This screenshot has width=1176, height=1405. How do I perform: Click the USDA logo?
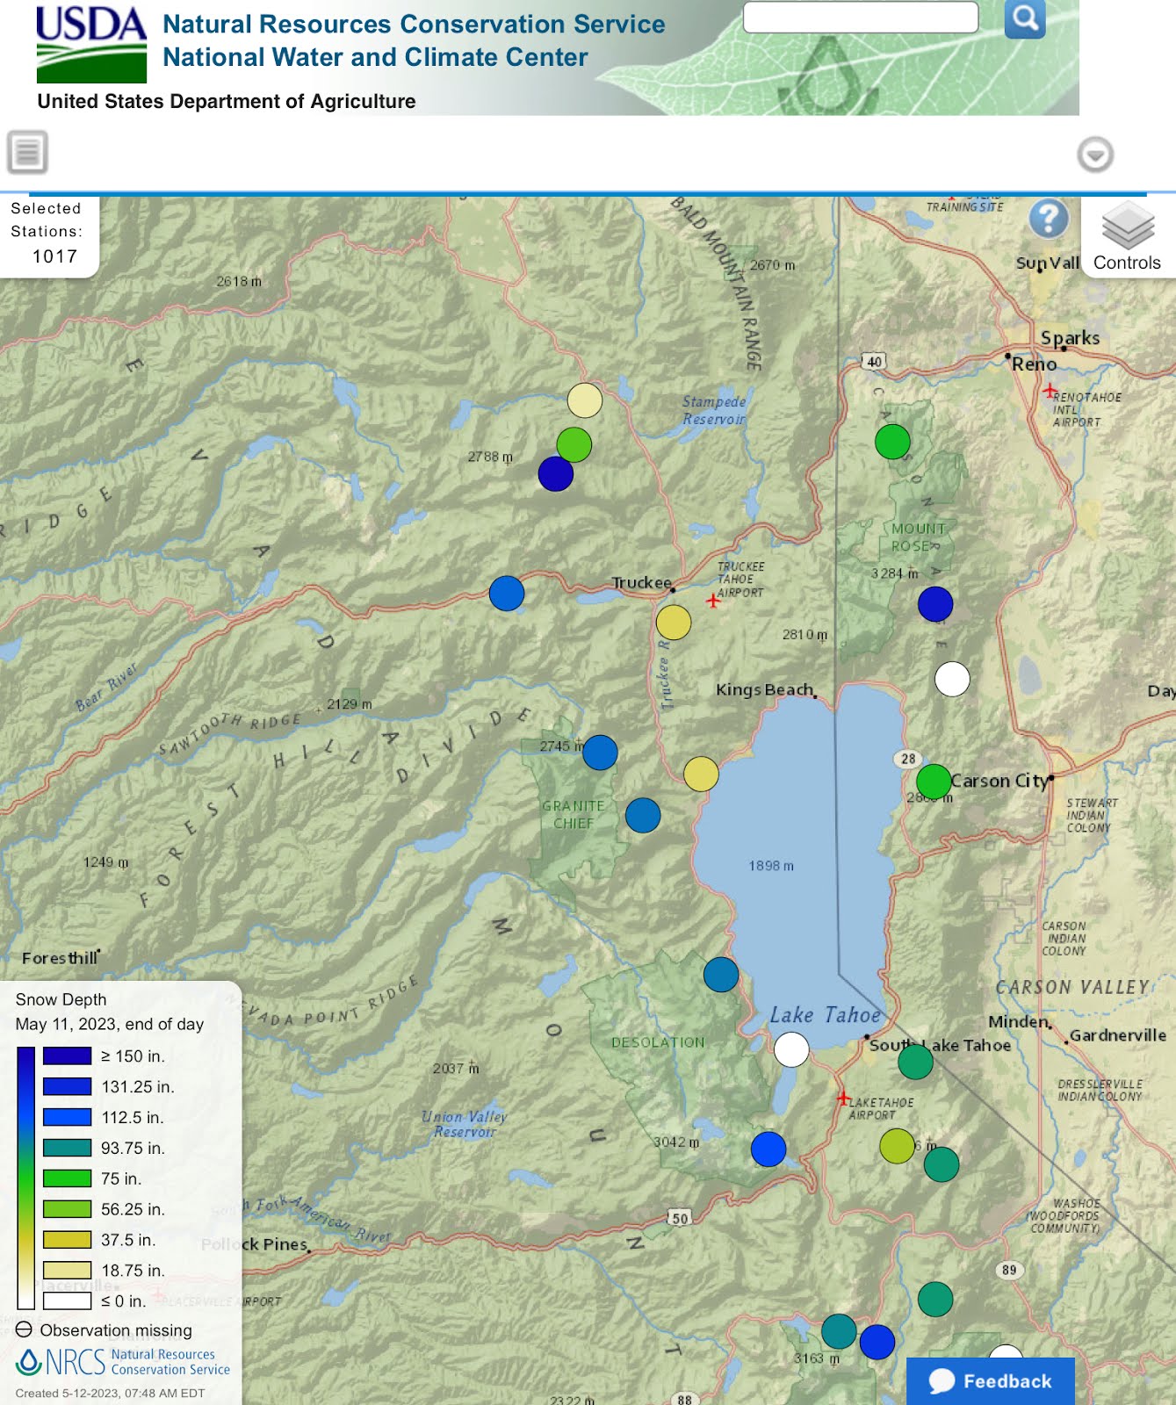pos(91,45)
